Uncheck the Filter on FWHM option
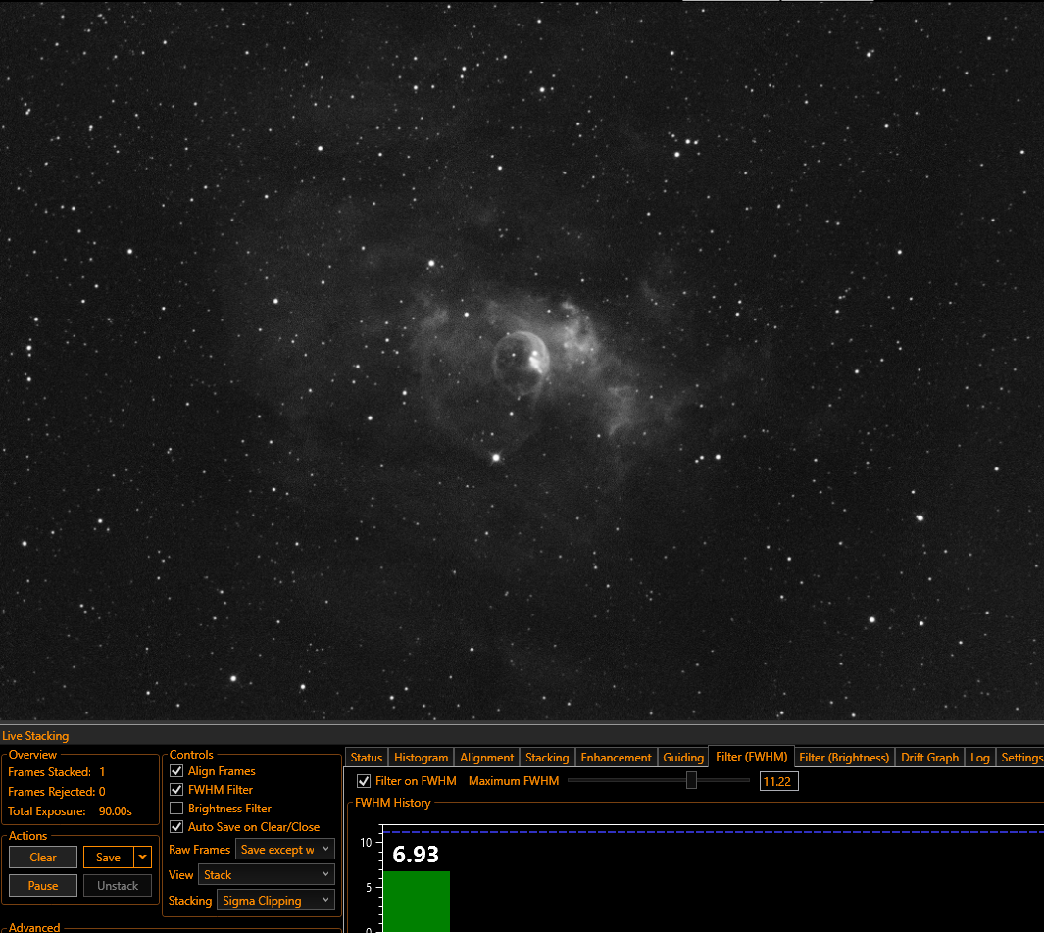The height and width of the screenshot is (933, 1044). tap(364, 781)
